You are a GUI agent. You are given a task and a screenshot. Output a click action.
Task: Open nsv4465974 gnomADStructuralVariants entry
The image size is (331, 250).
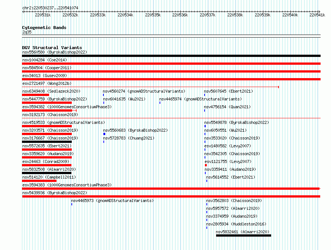pyautogui.click(x=200, y=99)
